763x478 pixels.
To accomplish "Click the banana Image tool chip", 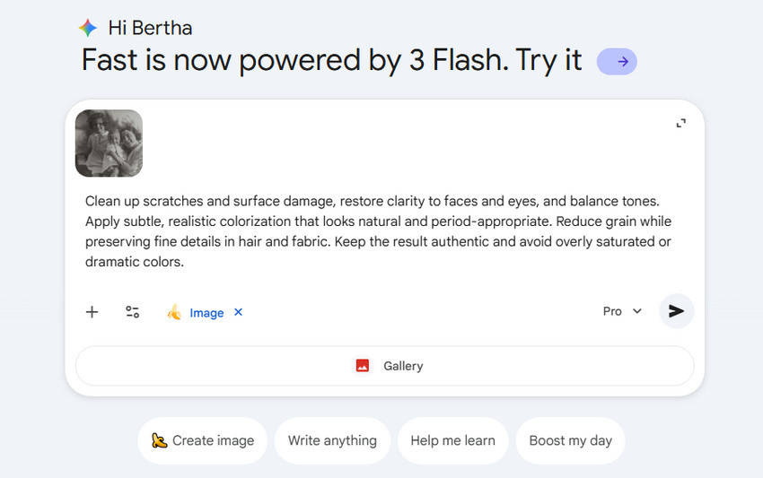I will 196,312.
